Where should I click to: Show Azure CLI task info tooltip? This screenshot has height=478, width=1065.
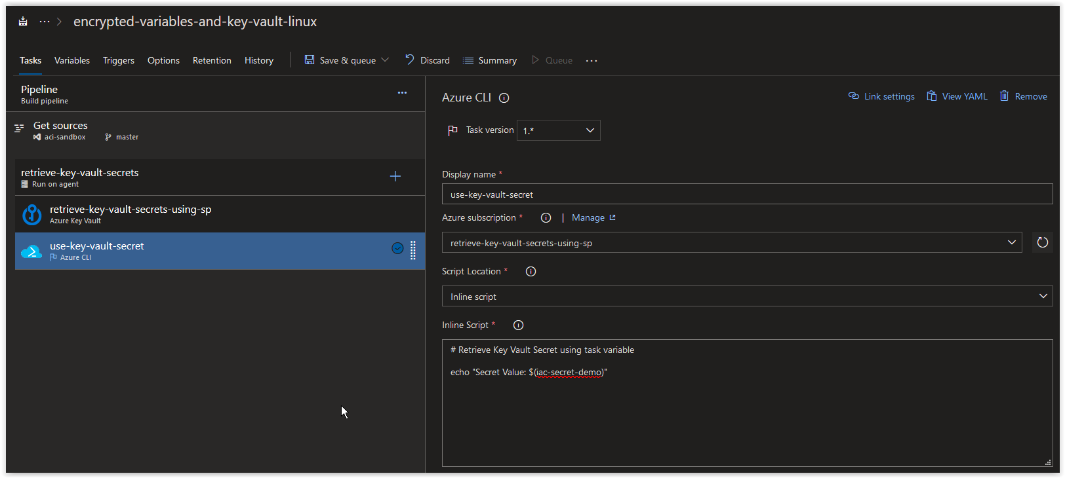click(504, 98)
